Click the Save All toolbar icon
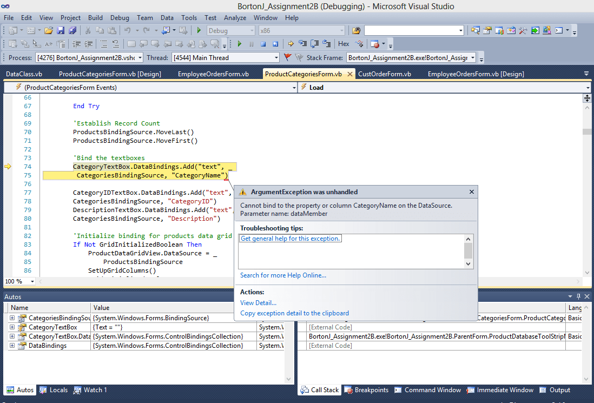Image resolution: width=594 pixels, height=403 pixels. click(72, 31)
